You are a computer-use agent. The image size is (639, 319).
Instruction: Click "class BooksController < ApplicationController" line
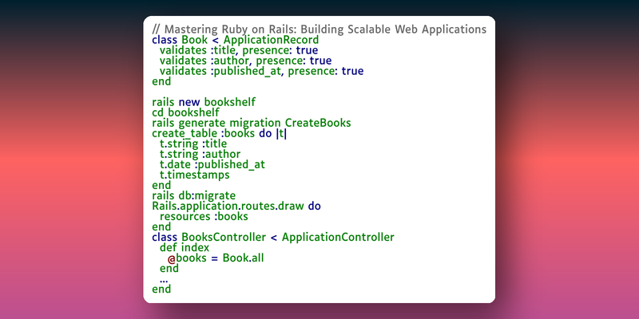point(273,237)
